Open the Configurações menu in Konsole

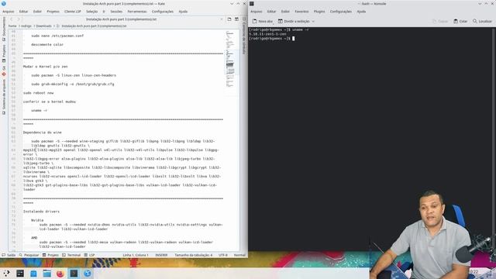coord(341,12)
